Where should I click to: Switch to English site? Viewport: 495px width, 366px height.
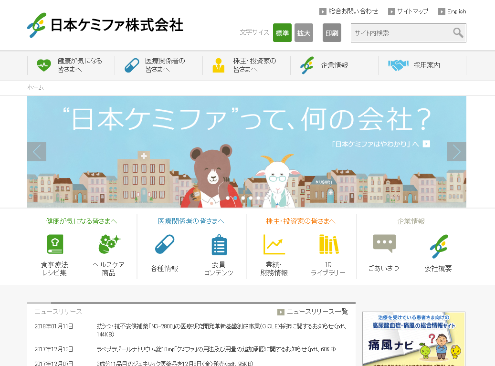(456, 11)
